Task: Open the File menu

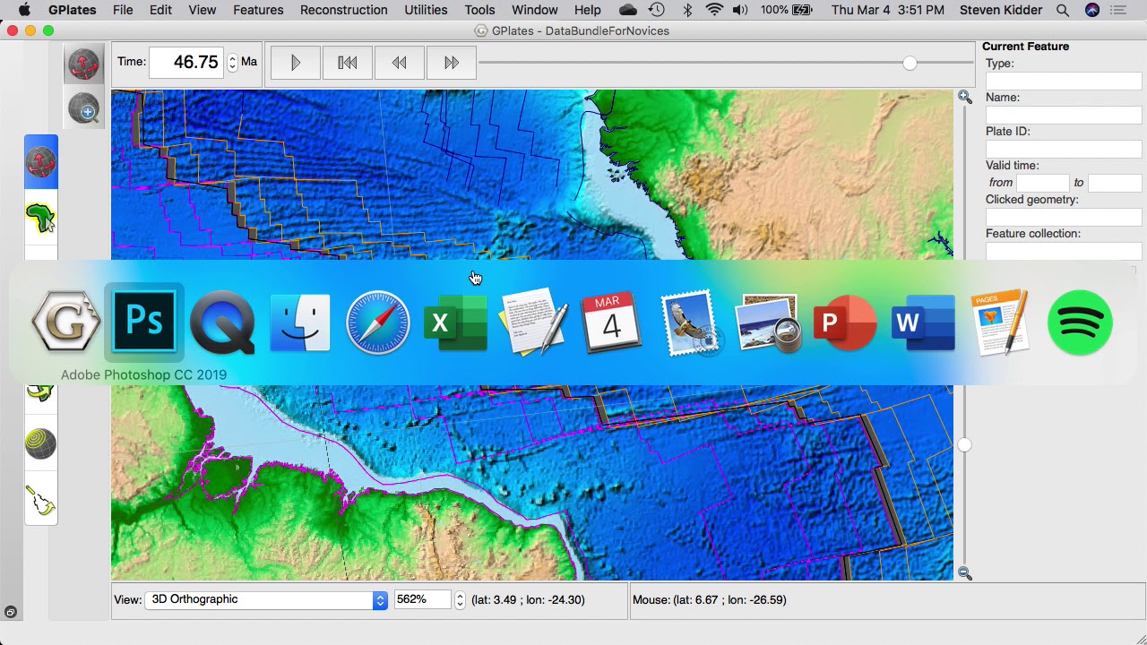Action: (123, 10)
